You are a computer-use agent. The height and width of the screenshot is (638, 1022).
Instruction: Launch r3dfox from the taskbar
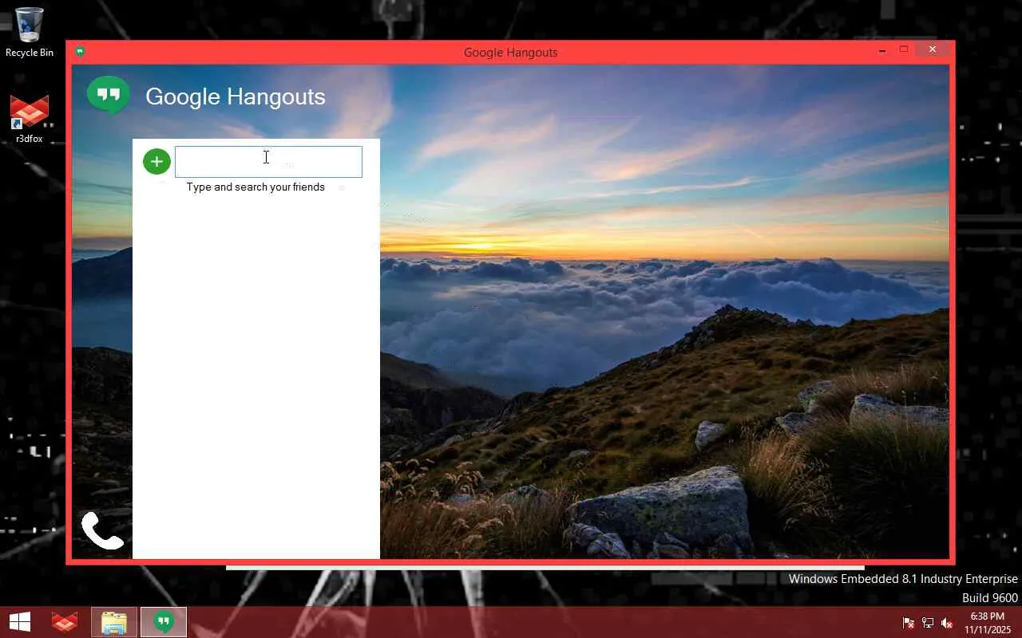pyautogui.click(x=65, y=622)
